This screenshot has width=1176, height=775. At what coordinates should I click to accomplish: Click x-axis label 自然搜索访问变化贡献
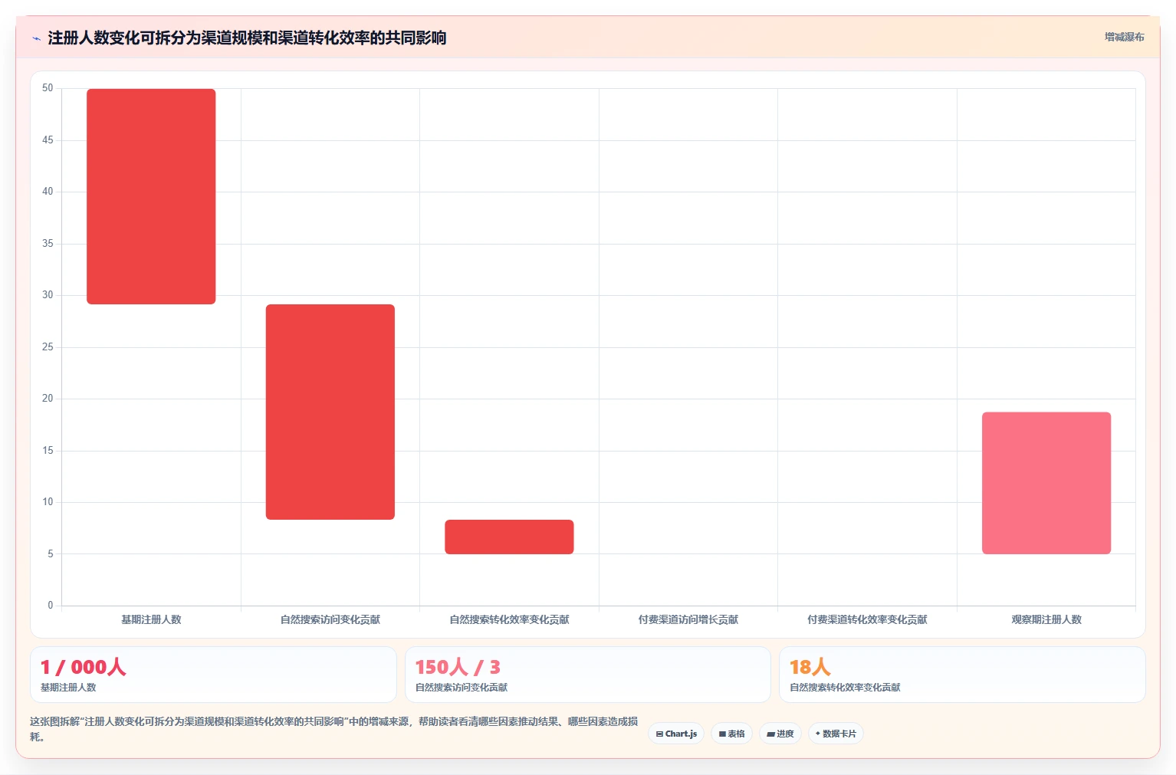(330, 619)
